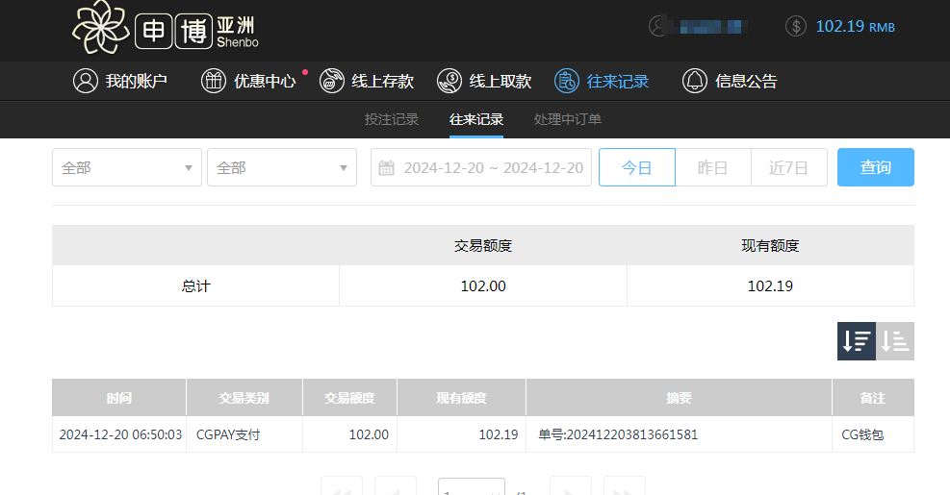Open the date range picker field
950x495 pixels.
click(x=481, y=167)
